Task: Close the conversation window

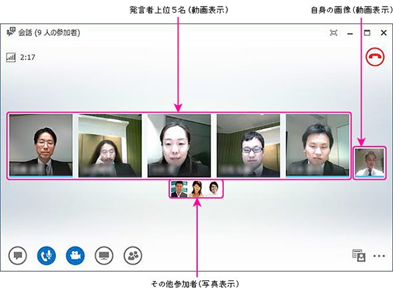Action: (384, 33)
